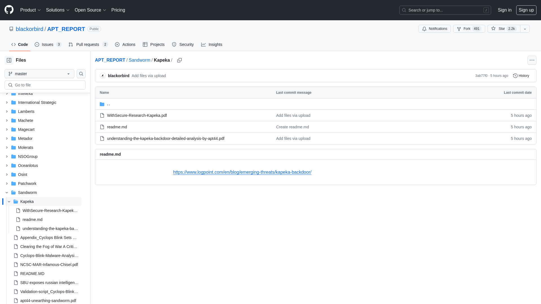541x304 pixels.
Task: Click blackorbird avatar in commit bar
Action: coord(103,76)
